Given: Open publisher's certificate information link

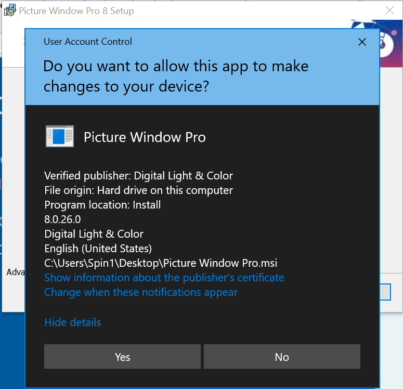Looking at the screenshot, I should [x=164, y=278].
